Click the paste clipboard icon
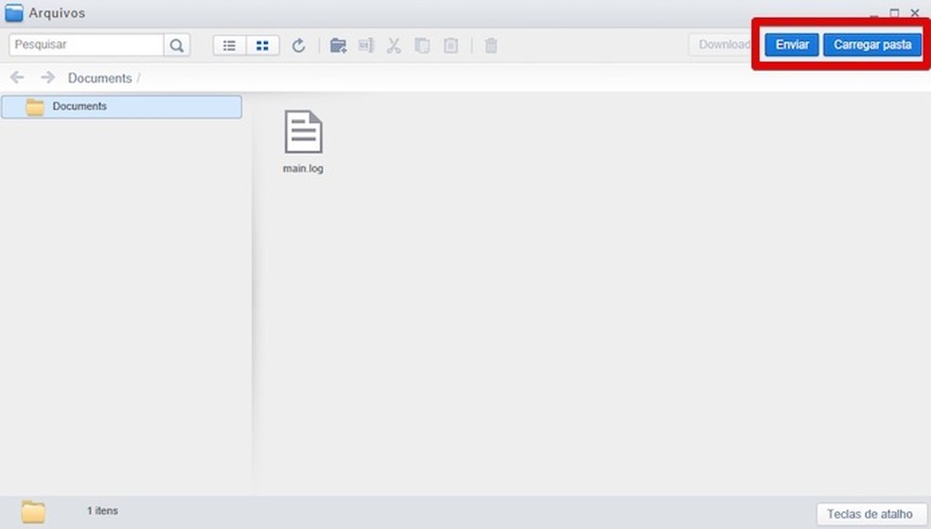This screenshot has height=529, width=931. click(451, 44)
